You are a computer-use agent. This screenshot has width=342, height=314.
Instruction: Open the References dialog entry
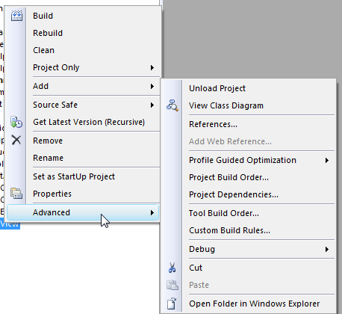point(213,124)
